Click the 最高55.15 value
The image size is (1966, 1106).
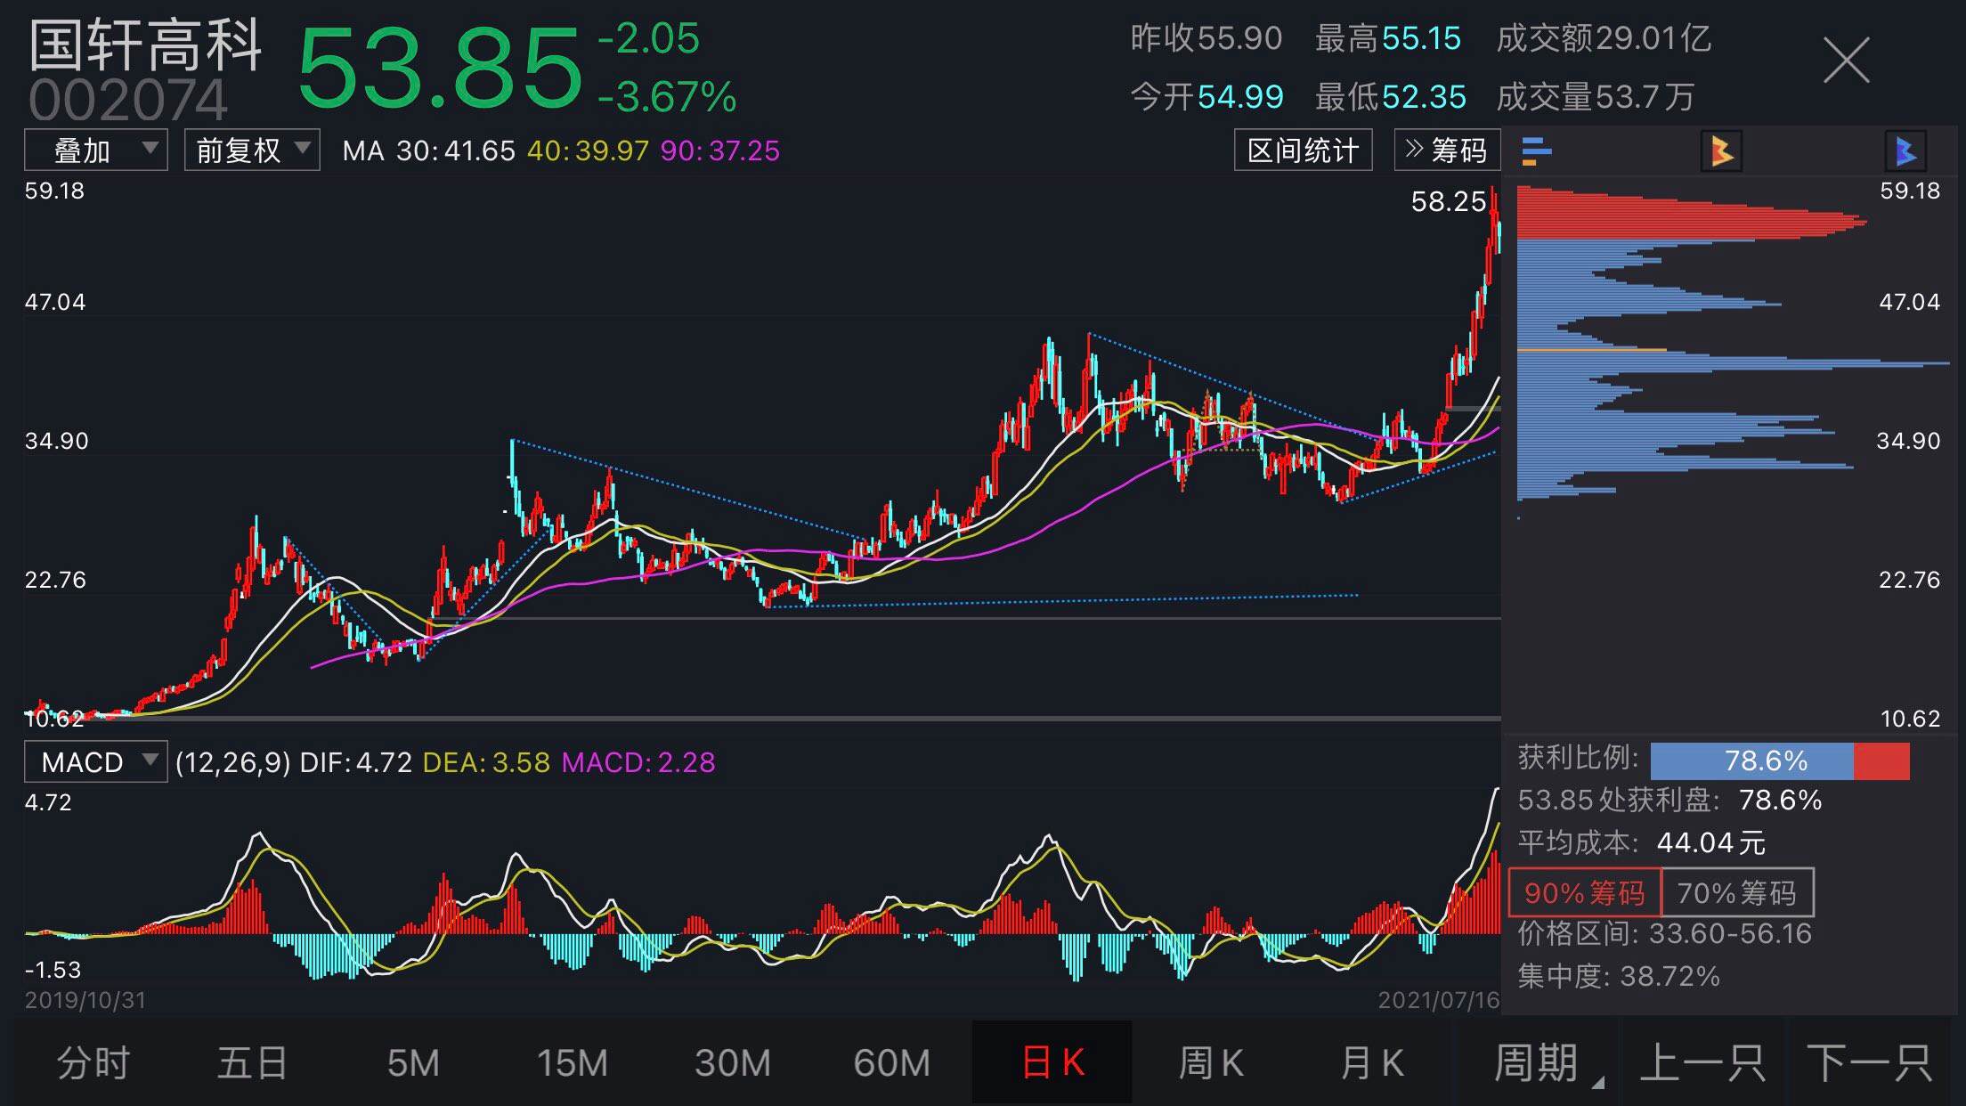pyautogui.click(x=1388, y=38)
